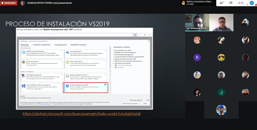Click the Universal Windows Platform development card

tap(42, 87)
